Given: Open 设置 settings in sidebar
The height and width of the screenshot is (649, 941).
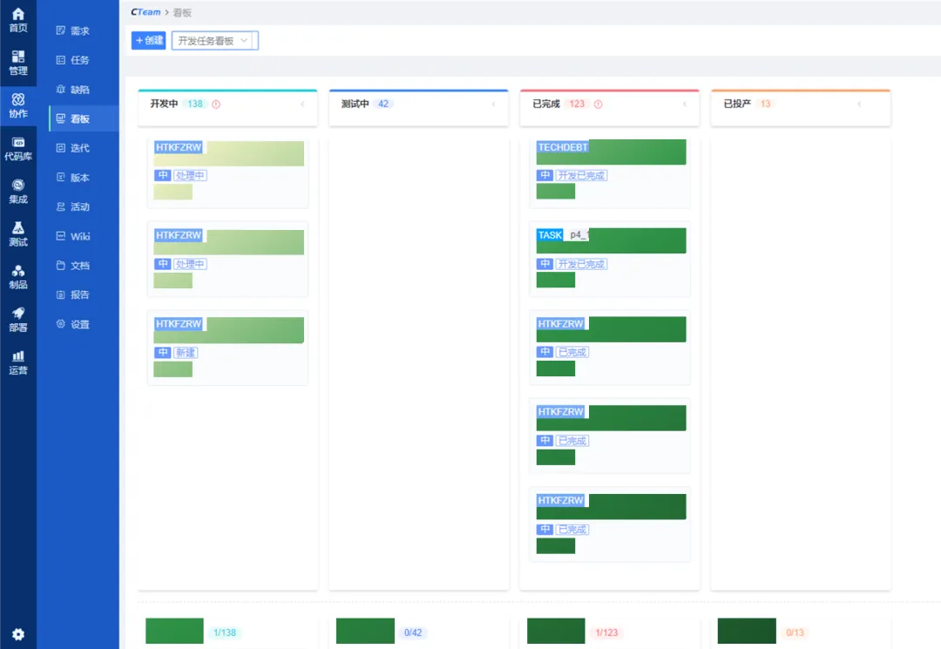Looking at the screenshot, I should pos(78,324).
